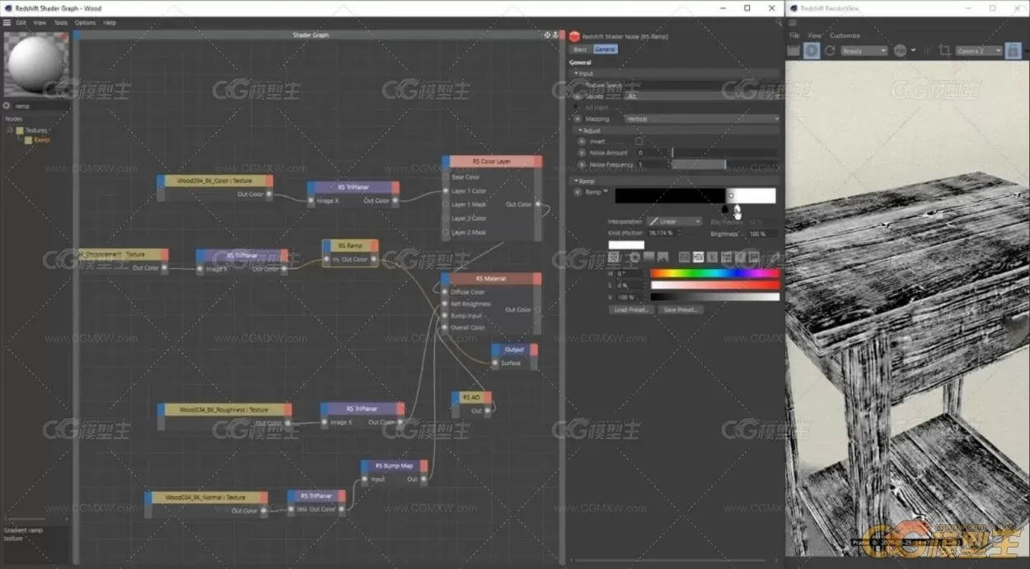
Task: Collapse the Adjust section
Action: (x=581, y=130)
